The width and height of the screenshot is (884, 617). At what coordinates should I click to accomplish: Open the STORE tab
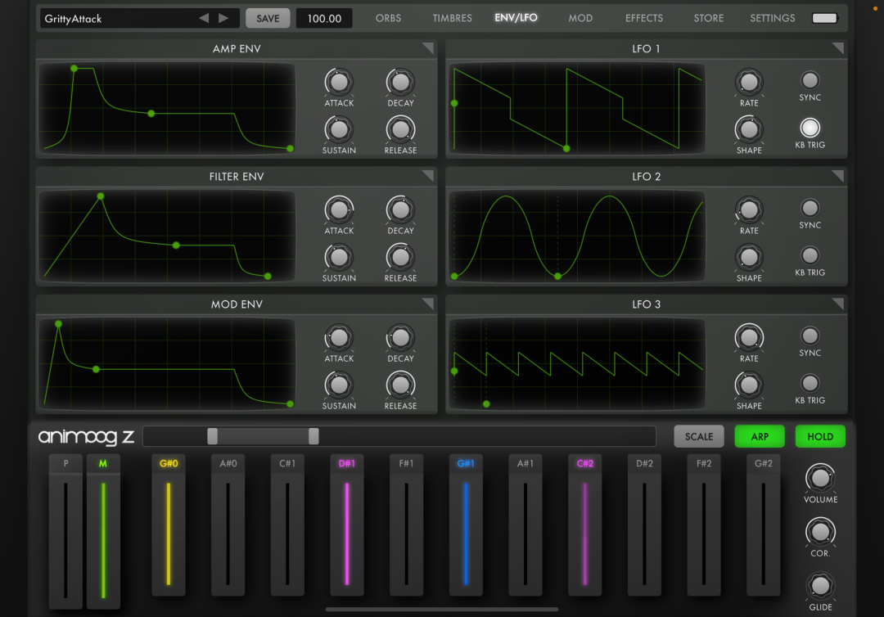tap(709, 18)
